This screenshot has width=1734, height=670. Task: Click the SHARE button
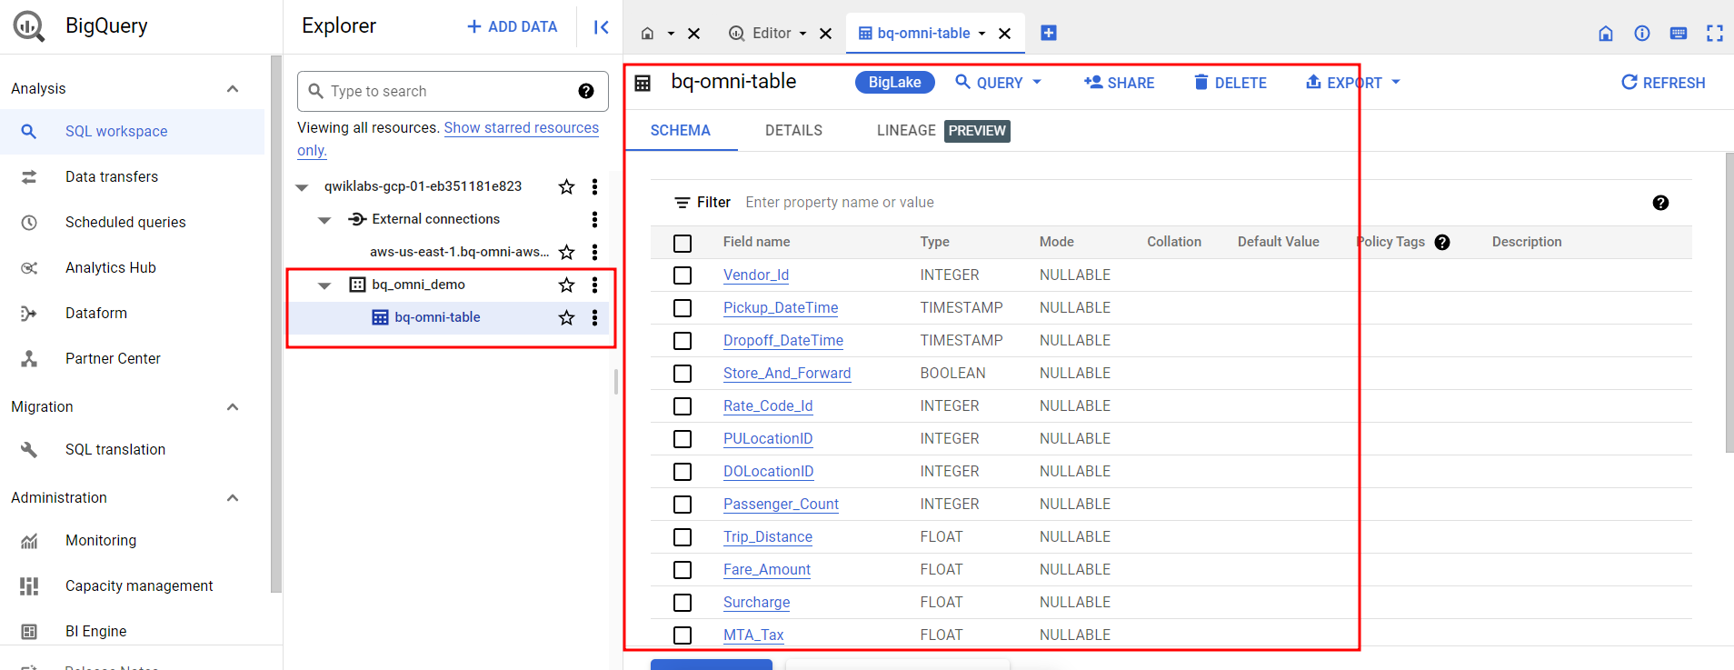pos(1119,83)
